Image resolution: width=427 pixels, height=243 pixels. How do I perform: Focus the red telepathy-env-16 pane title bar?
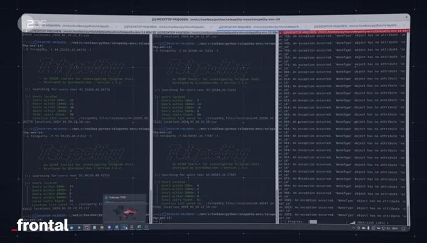click(x=343, y=32)
